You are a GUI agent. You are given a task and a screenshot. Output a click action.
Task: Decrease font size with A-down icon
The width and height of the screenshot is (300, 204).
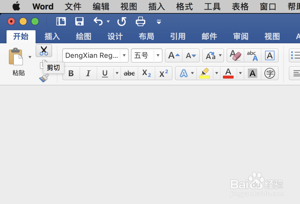[191, 55]
